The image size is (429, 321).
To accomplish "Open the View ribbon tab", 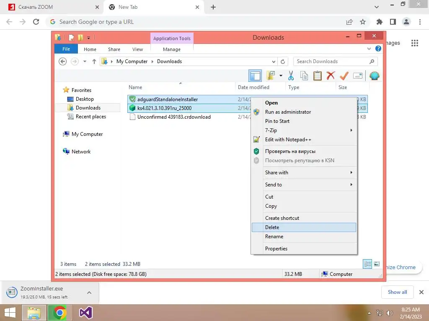I will 137,49.
